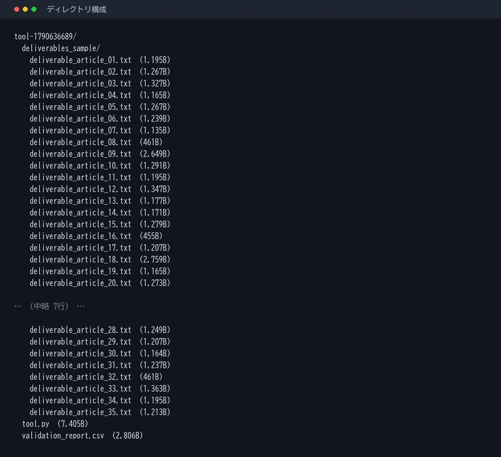This screenshot has height=457, width=501.
Task: Select deliverable_article_11.txt
Action: (81, 177)
